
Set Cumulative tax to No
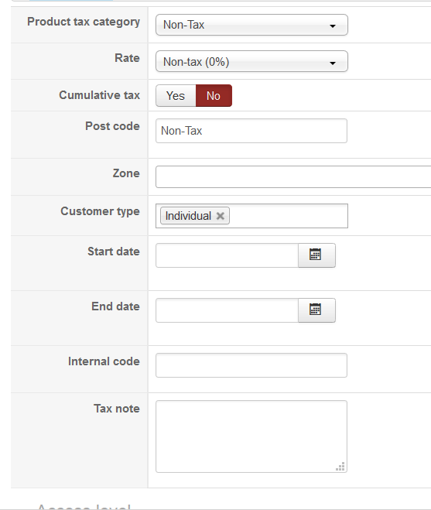pos(214,96)
